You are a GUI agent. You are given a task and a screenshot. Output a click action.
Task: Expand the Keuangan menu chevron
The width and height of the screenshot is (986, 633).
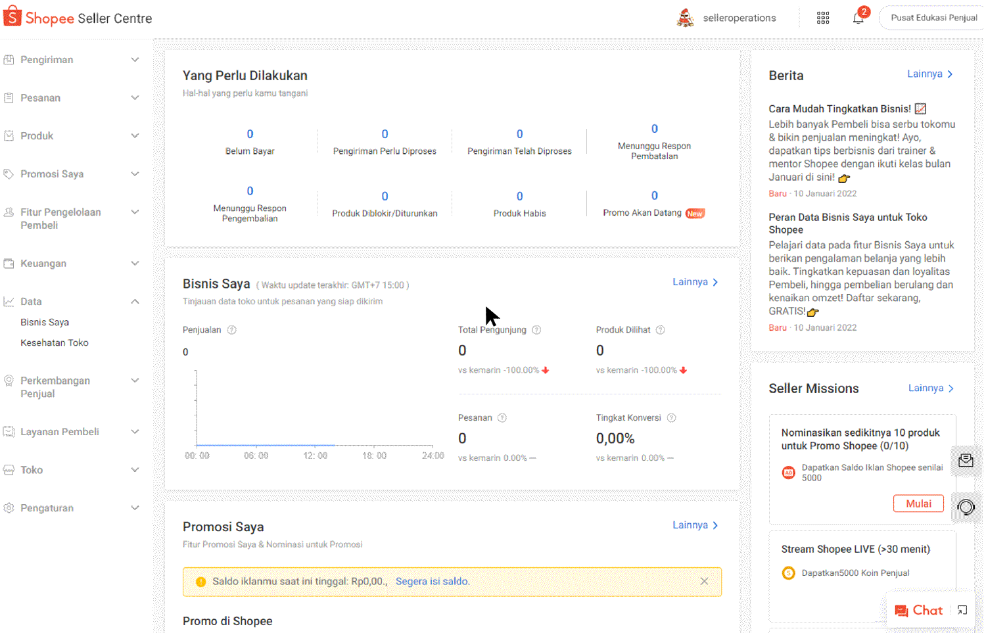pyautogui.click(x=135, y=264)
